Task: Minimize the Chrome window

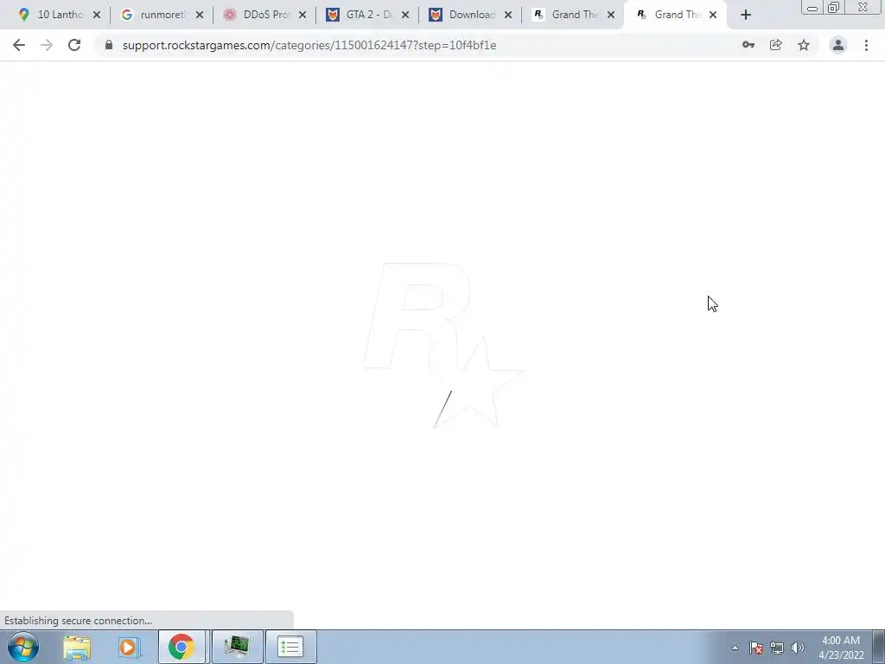Action: [812, 7]
